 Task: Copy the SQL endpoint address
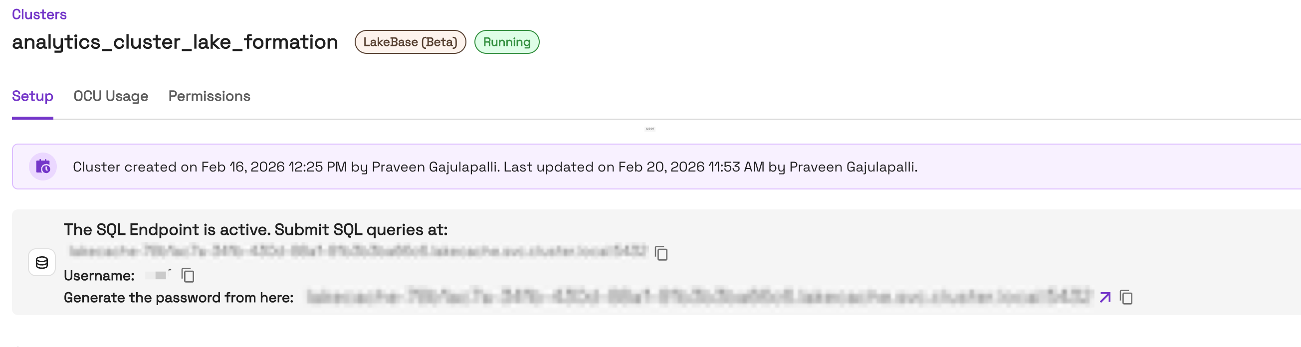[x=660, y=253]
